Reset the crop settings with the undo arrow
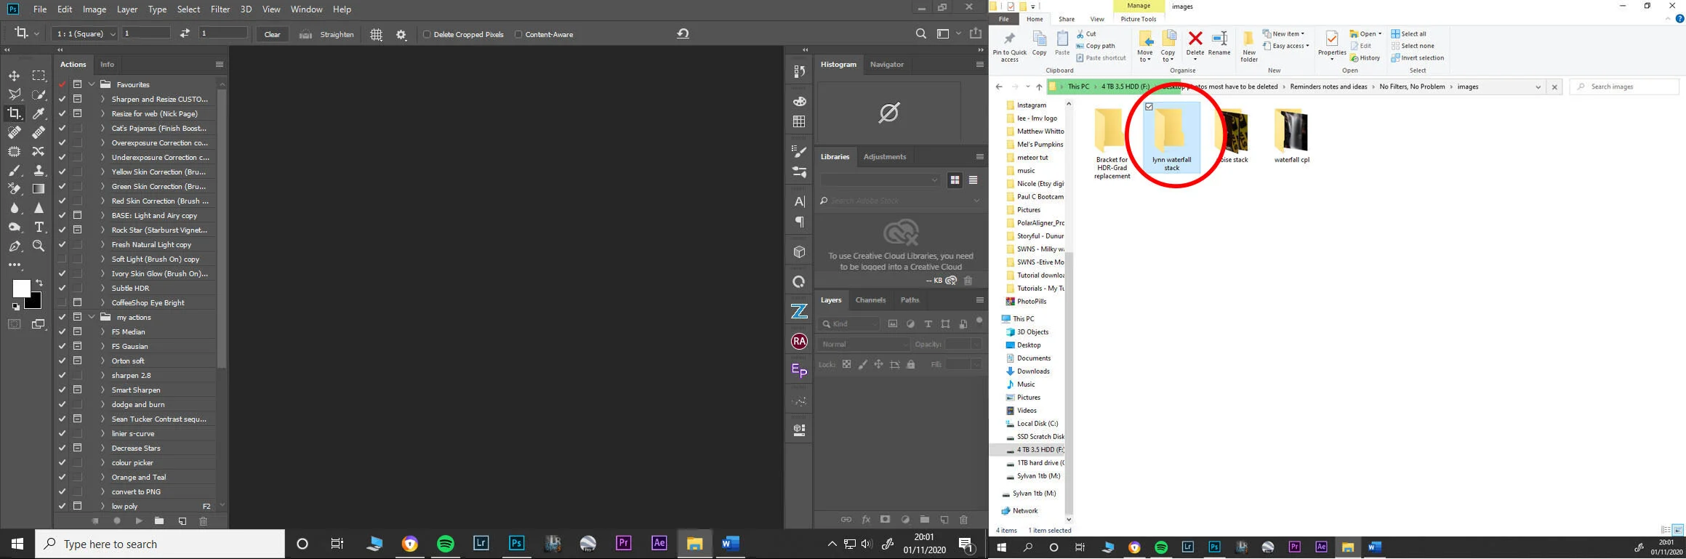The image size is (1686, 559). (683, 33)
